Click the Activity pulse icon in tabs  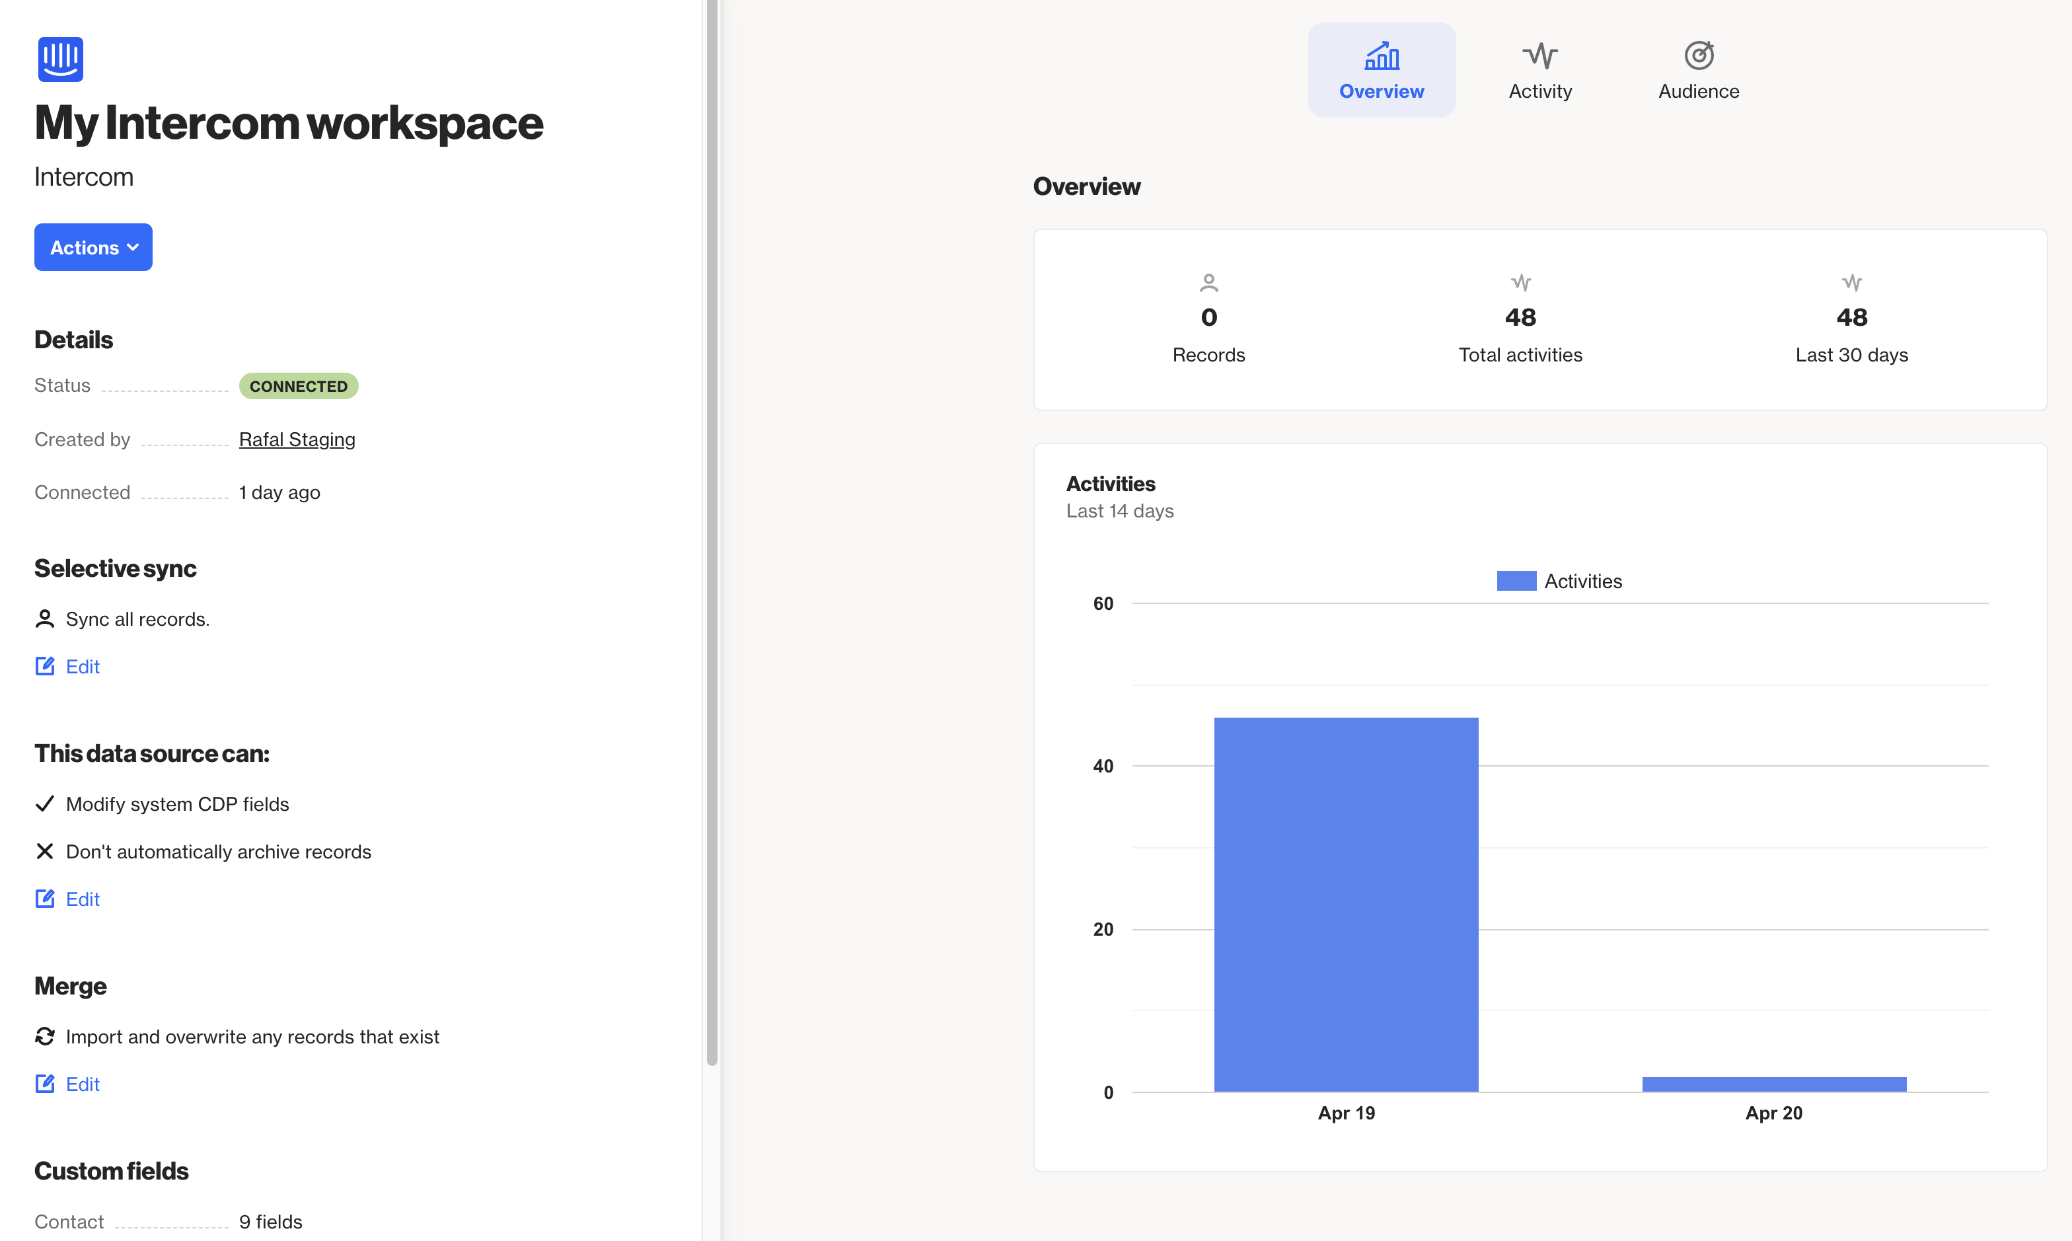1539,56
